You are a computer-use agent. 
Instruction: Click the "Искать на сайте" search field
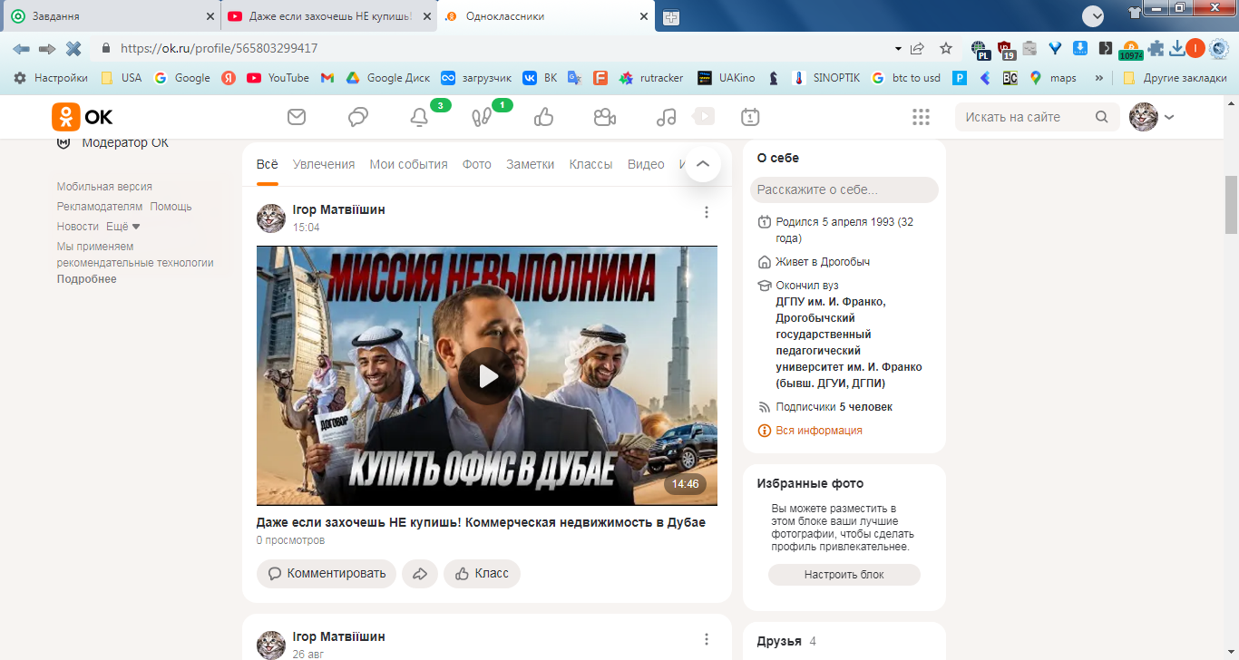click(x=1027, y=117)
